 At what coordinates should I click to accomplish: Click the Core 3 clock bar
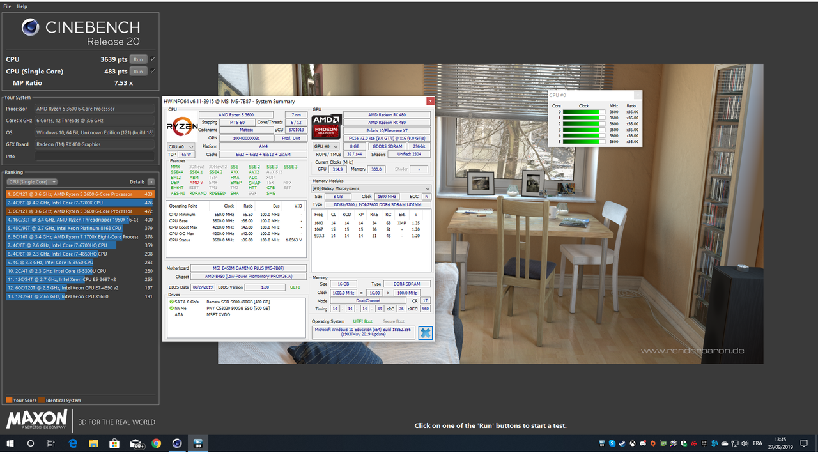(583, 130)
